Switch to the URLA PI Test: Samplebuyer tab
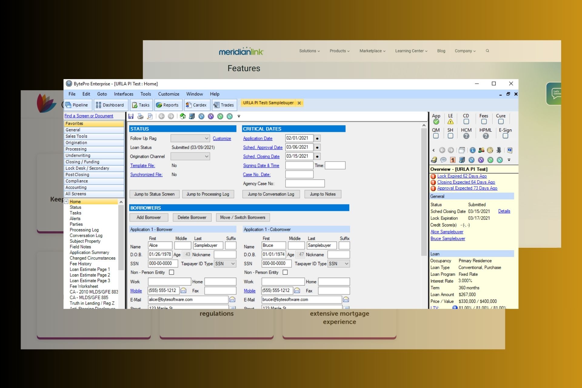This screenshot has width=582, height=388. pyautogui.click(x=268, y=103)
